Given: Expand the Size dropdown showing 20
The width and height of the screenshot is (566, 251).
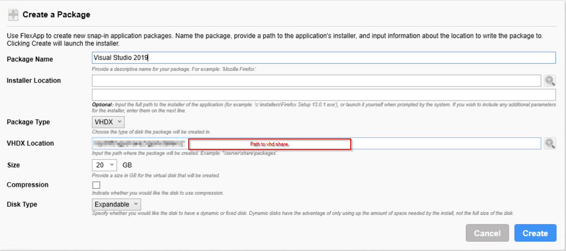Looking at the screenshot, I should [105, 165].
